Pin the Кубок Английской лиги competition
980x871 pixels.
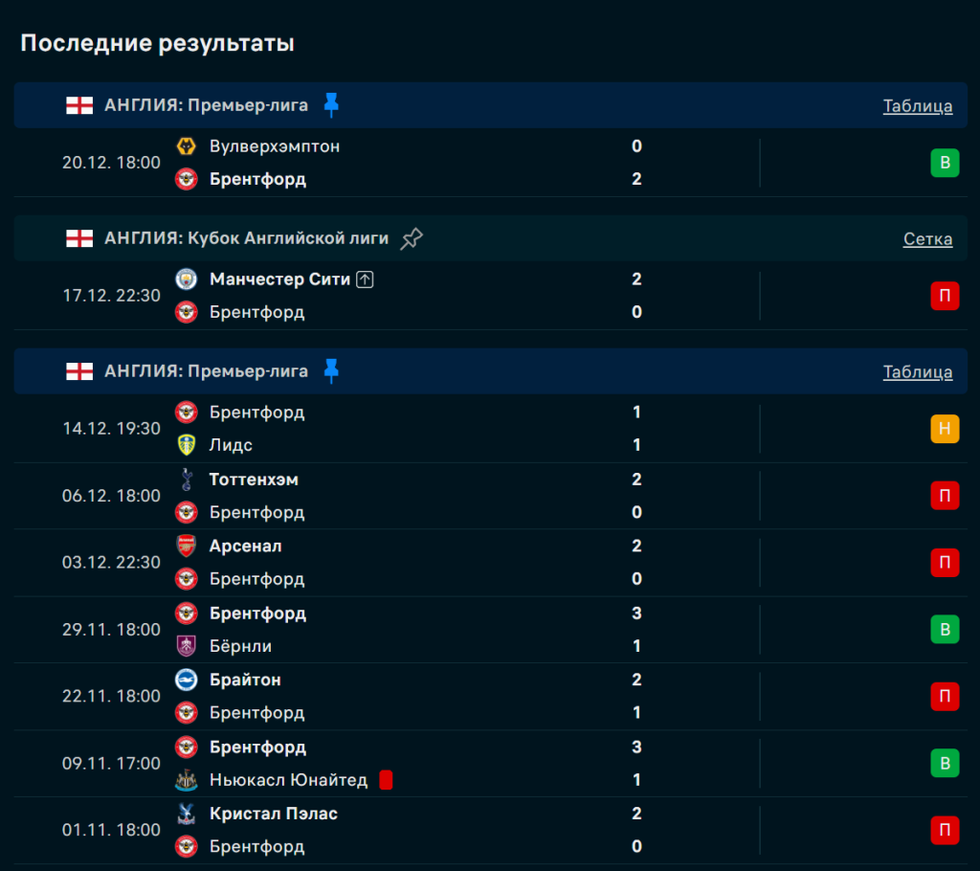(412, 238)
